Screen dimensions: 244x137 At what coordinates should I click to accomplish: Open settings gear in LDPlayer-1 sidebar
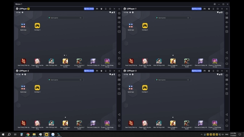point(227,13)
